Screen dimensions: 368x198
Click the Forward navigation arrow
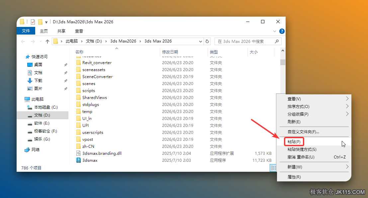point(33,41)
